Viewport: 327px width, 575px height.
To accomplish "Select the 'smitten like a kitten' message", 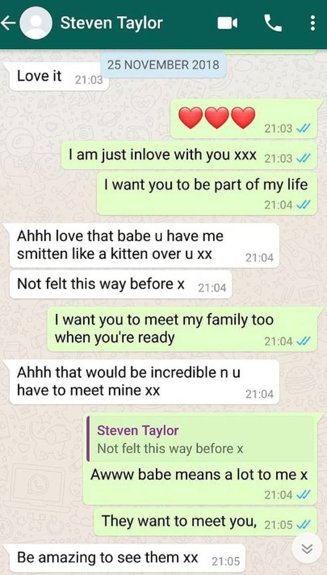I will click(x=144, y=245).
